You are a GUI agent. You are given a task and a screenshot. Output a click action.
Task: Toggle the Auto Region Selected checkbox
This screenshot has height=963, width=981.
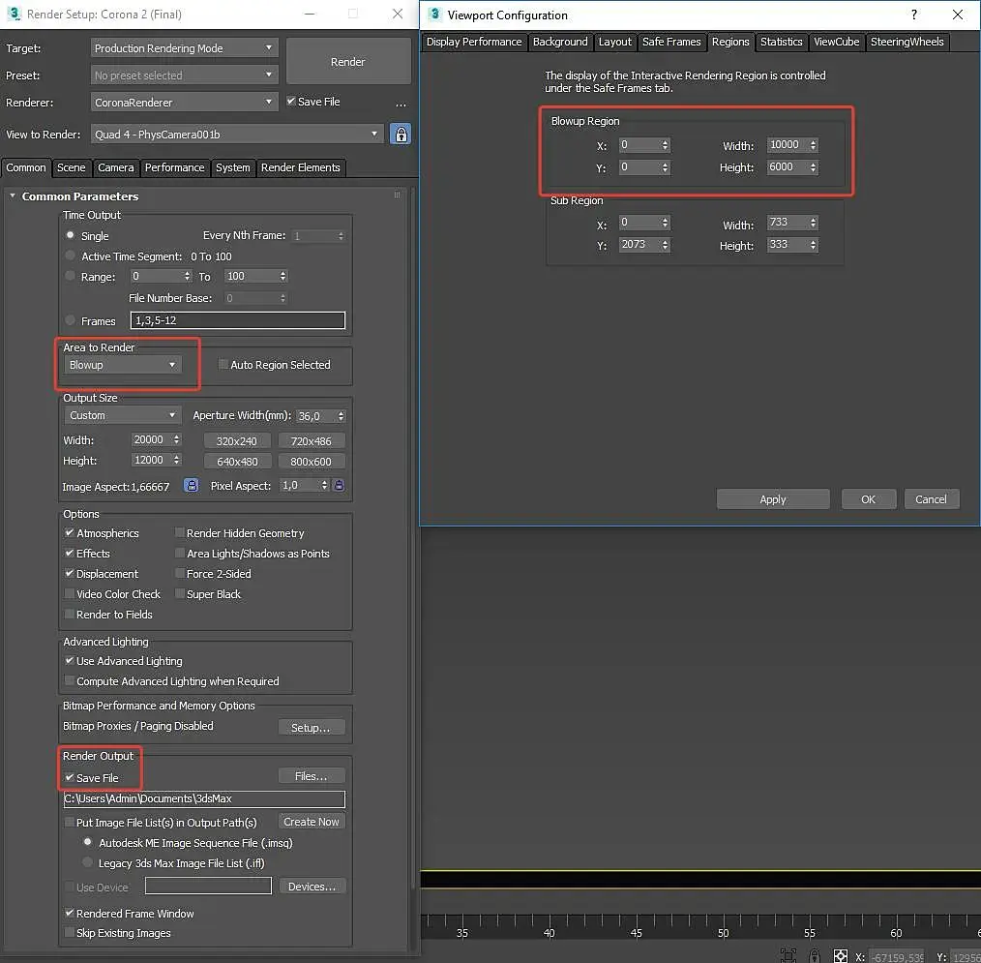pos(223,364)
